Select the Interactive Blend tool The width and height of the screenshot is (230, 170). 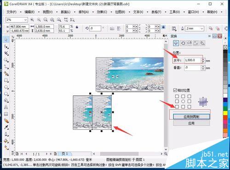click(6, 121)
